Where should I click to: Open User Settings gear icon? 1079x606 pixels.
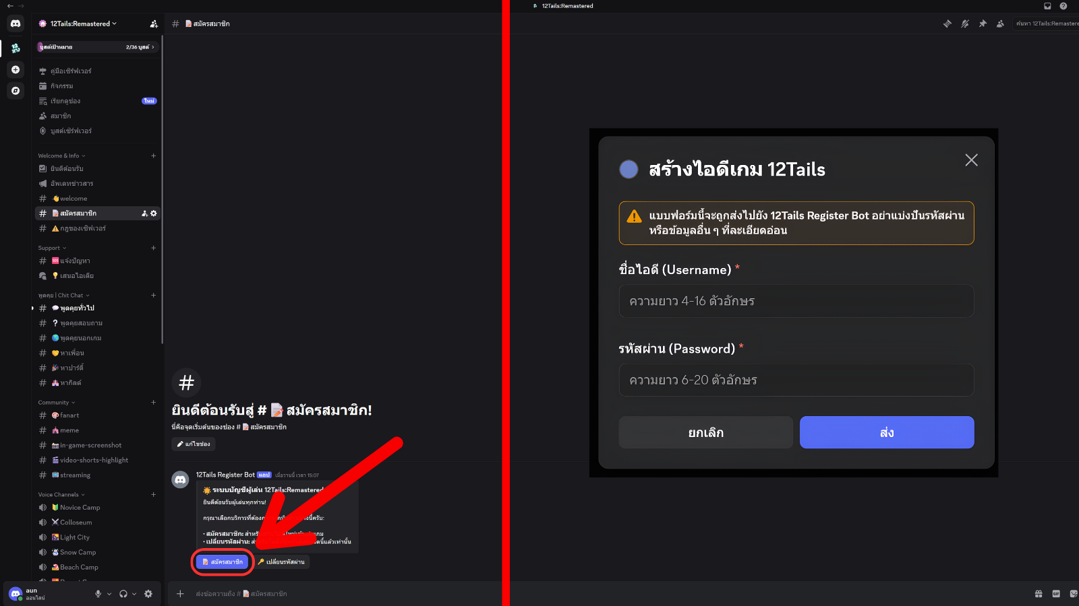(x=148, y=594)
